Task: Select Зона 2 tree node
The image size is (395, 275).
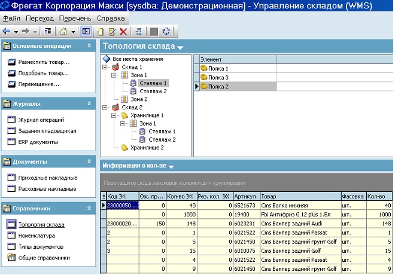Action: 139,99
